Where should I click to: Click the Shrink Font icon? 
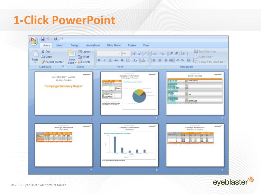tap(139, 53)
